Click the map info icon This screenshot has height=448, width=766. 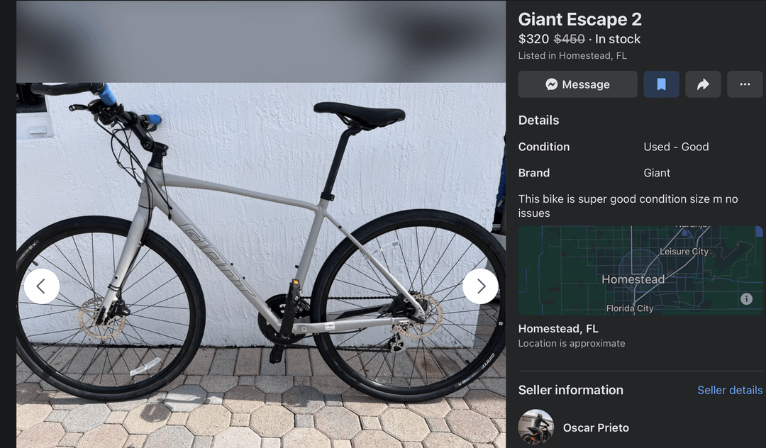click(746, 298)
